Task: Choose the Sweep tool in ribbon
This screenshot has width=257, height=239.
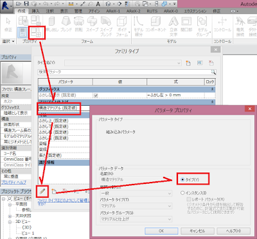Action: 92,25
